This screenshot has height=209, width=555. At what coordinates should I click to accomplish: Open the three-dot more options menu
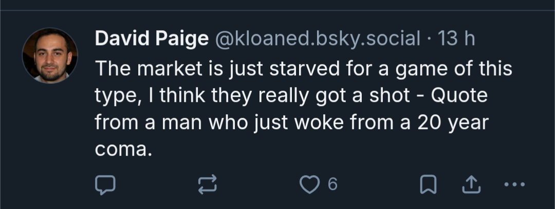[514, 184]
